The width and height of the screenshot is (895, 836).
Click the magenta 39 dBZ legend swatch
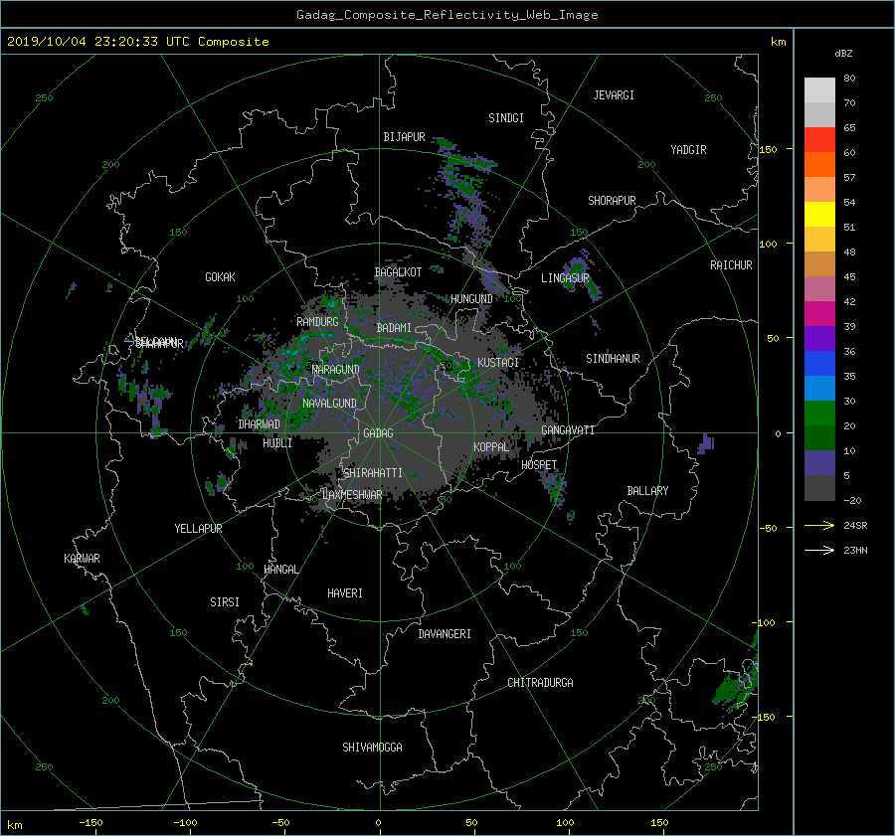[x=819, y=313]
